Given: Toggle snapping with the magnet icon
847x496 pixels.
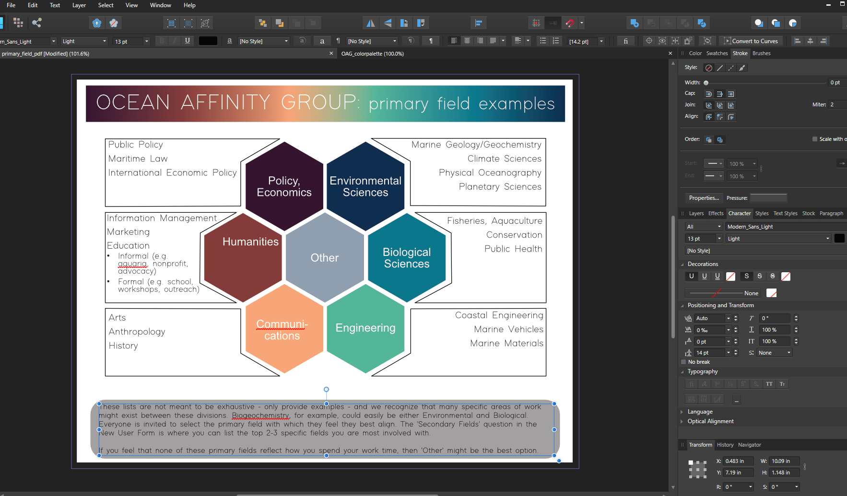Looking at the screenshot, I should [x=569, y=23].
